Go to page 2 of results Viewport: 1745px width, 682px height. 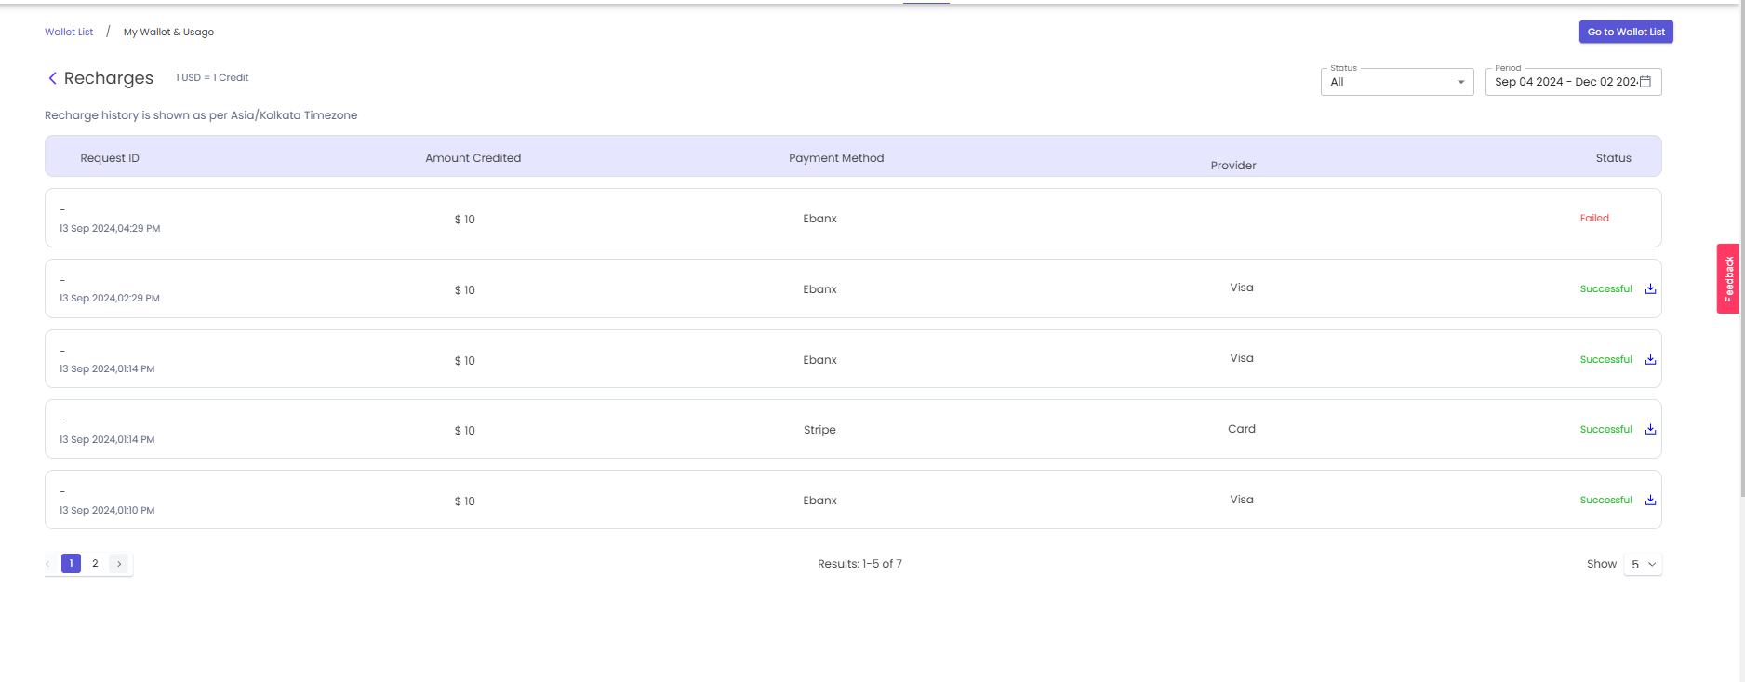tap(95, 564)
